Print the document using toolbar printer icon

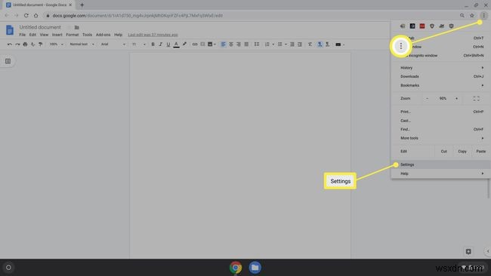(25, 44)
